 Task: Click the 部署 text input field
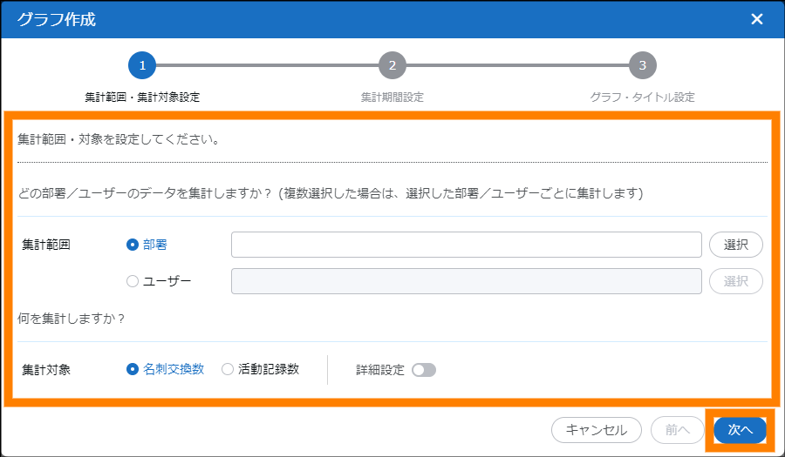(466, 245)
